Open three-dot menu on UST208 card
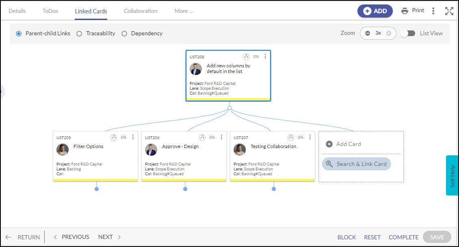This screenshot has width=459, height=247. tap(265, 57)
